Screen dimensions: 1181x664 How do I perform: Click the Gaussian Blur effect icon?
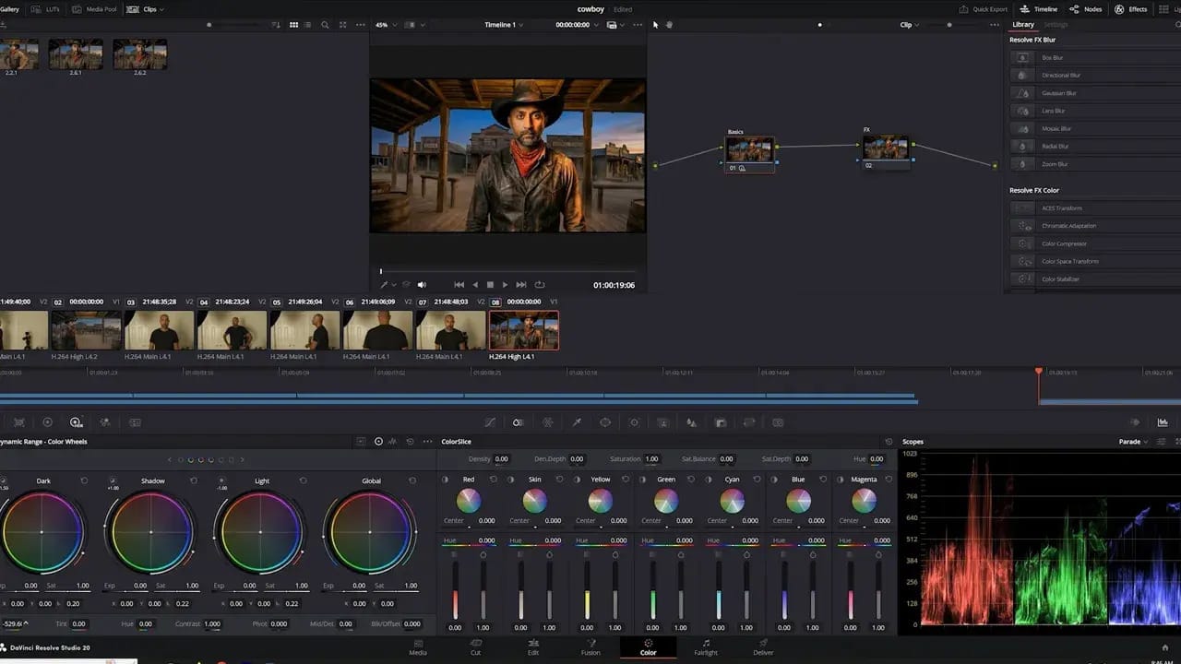(1022, 93)
